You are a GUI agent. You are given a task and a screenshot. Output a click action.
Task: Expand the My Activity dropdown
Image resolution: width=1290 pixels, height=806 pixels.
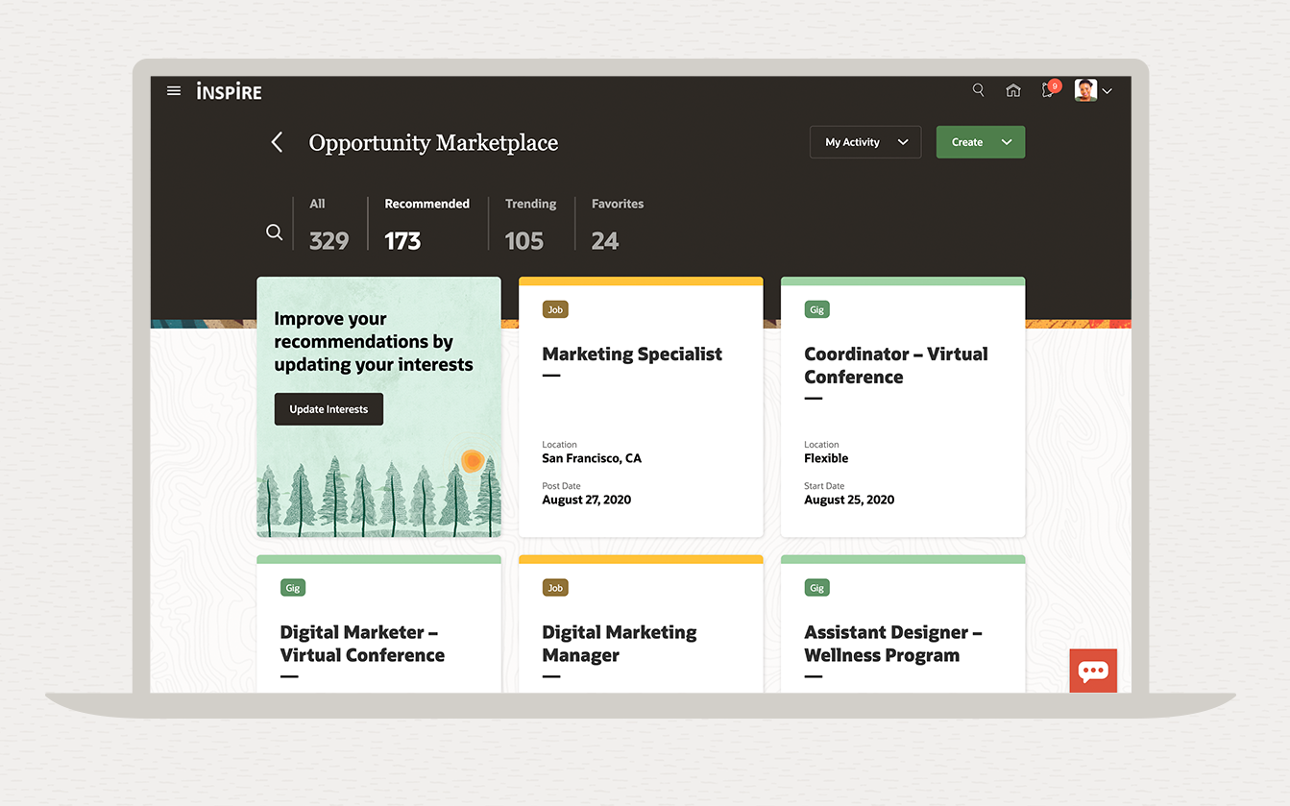[865, 142]
